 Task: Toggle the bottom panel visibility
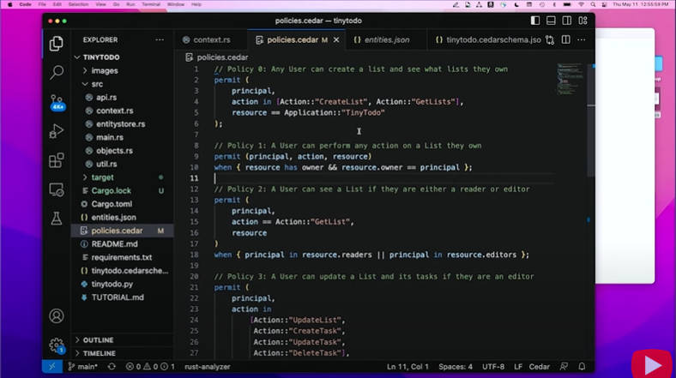[x=551, y=21]
